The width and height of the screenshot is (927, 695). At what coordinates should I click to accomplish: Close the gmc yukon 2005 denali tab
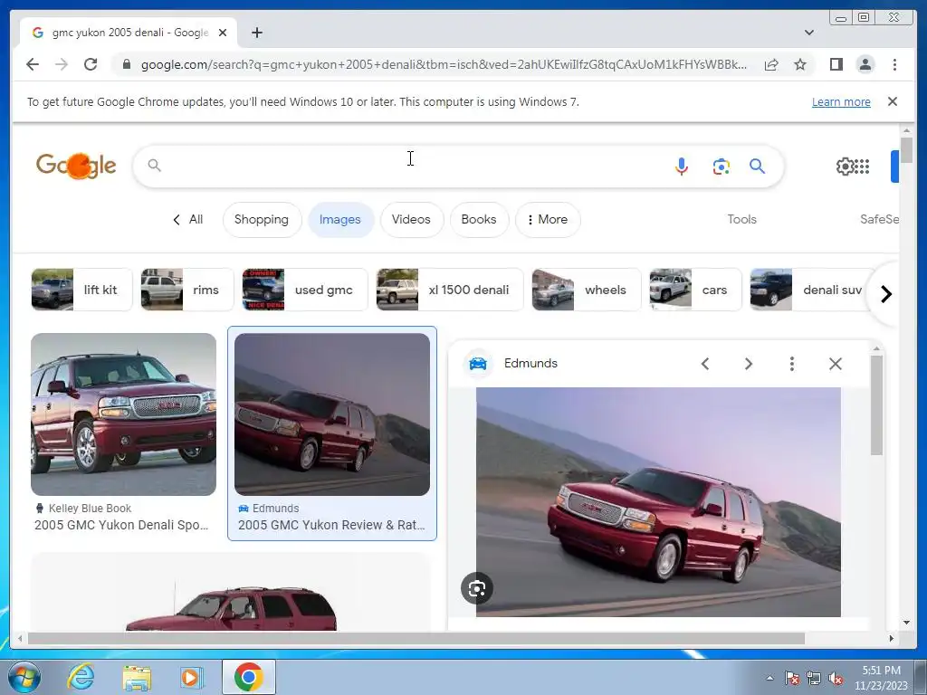click(223, 33)
